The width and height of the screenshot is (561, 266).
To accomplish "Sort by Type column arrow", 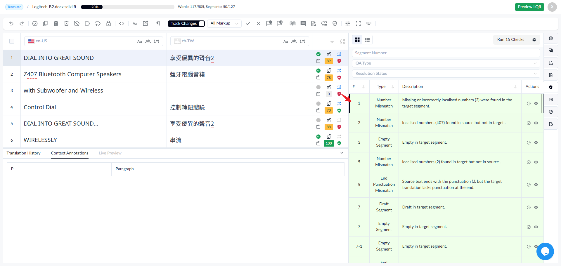I will [x=393, y=87].
